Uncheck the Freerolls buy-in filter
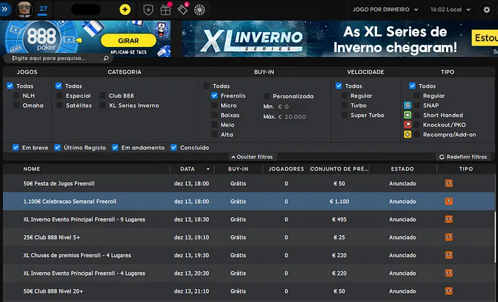498x302 pixels. click(x=214, y=95)
